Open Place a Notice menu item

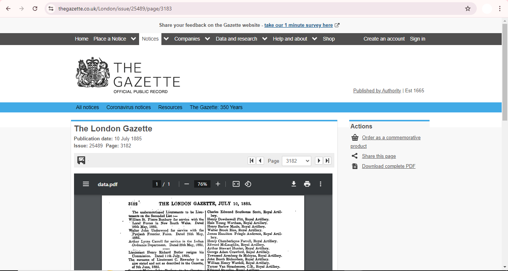pos(110,39)
